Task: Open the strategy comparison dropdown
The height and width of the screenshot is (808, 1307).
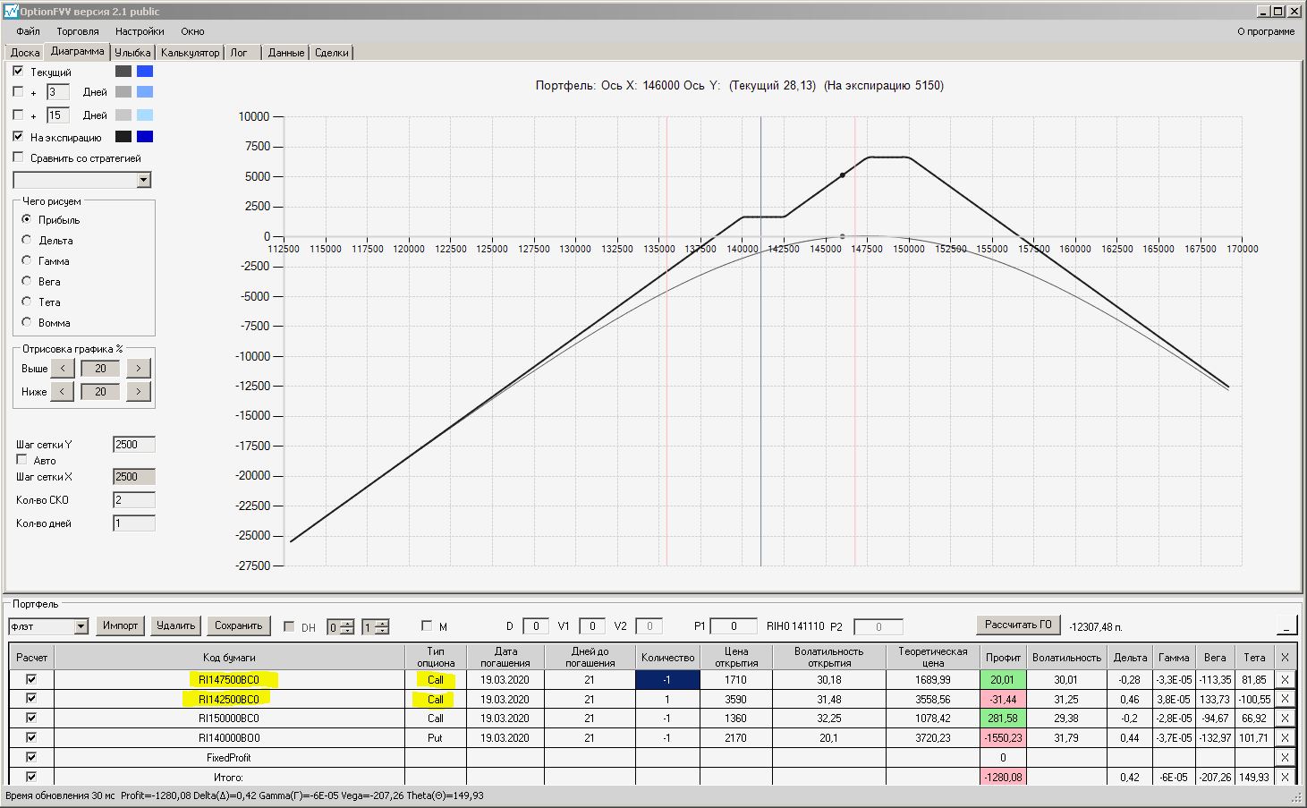Action: 143,180
